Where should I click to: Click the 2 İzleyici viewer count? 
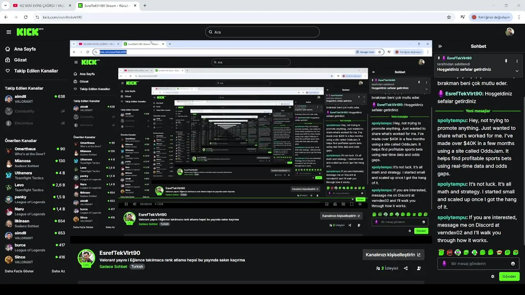tap(387, 268)
